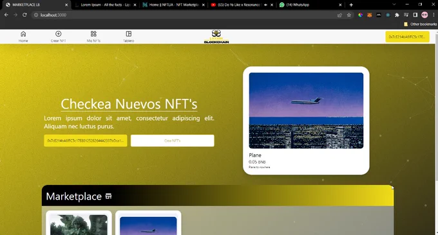
Task: Click the yellow wallet address button in navbar
Action: [x=407, y=37]
